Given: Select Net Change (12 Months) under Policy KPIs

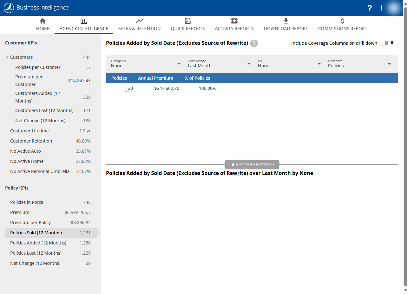Looking at the screenshot, I should (x=50, y=263).
